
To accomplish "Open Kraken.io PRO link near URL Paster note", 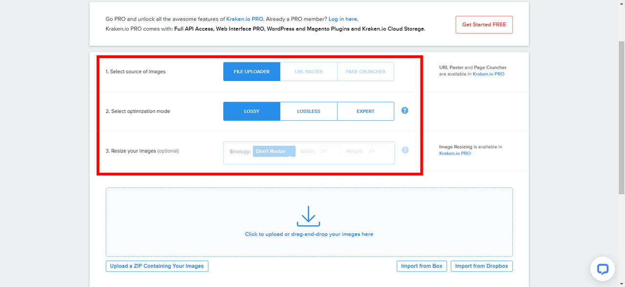I will point(488,74).
